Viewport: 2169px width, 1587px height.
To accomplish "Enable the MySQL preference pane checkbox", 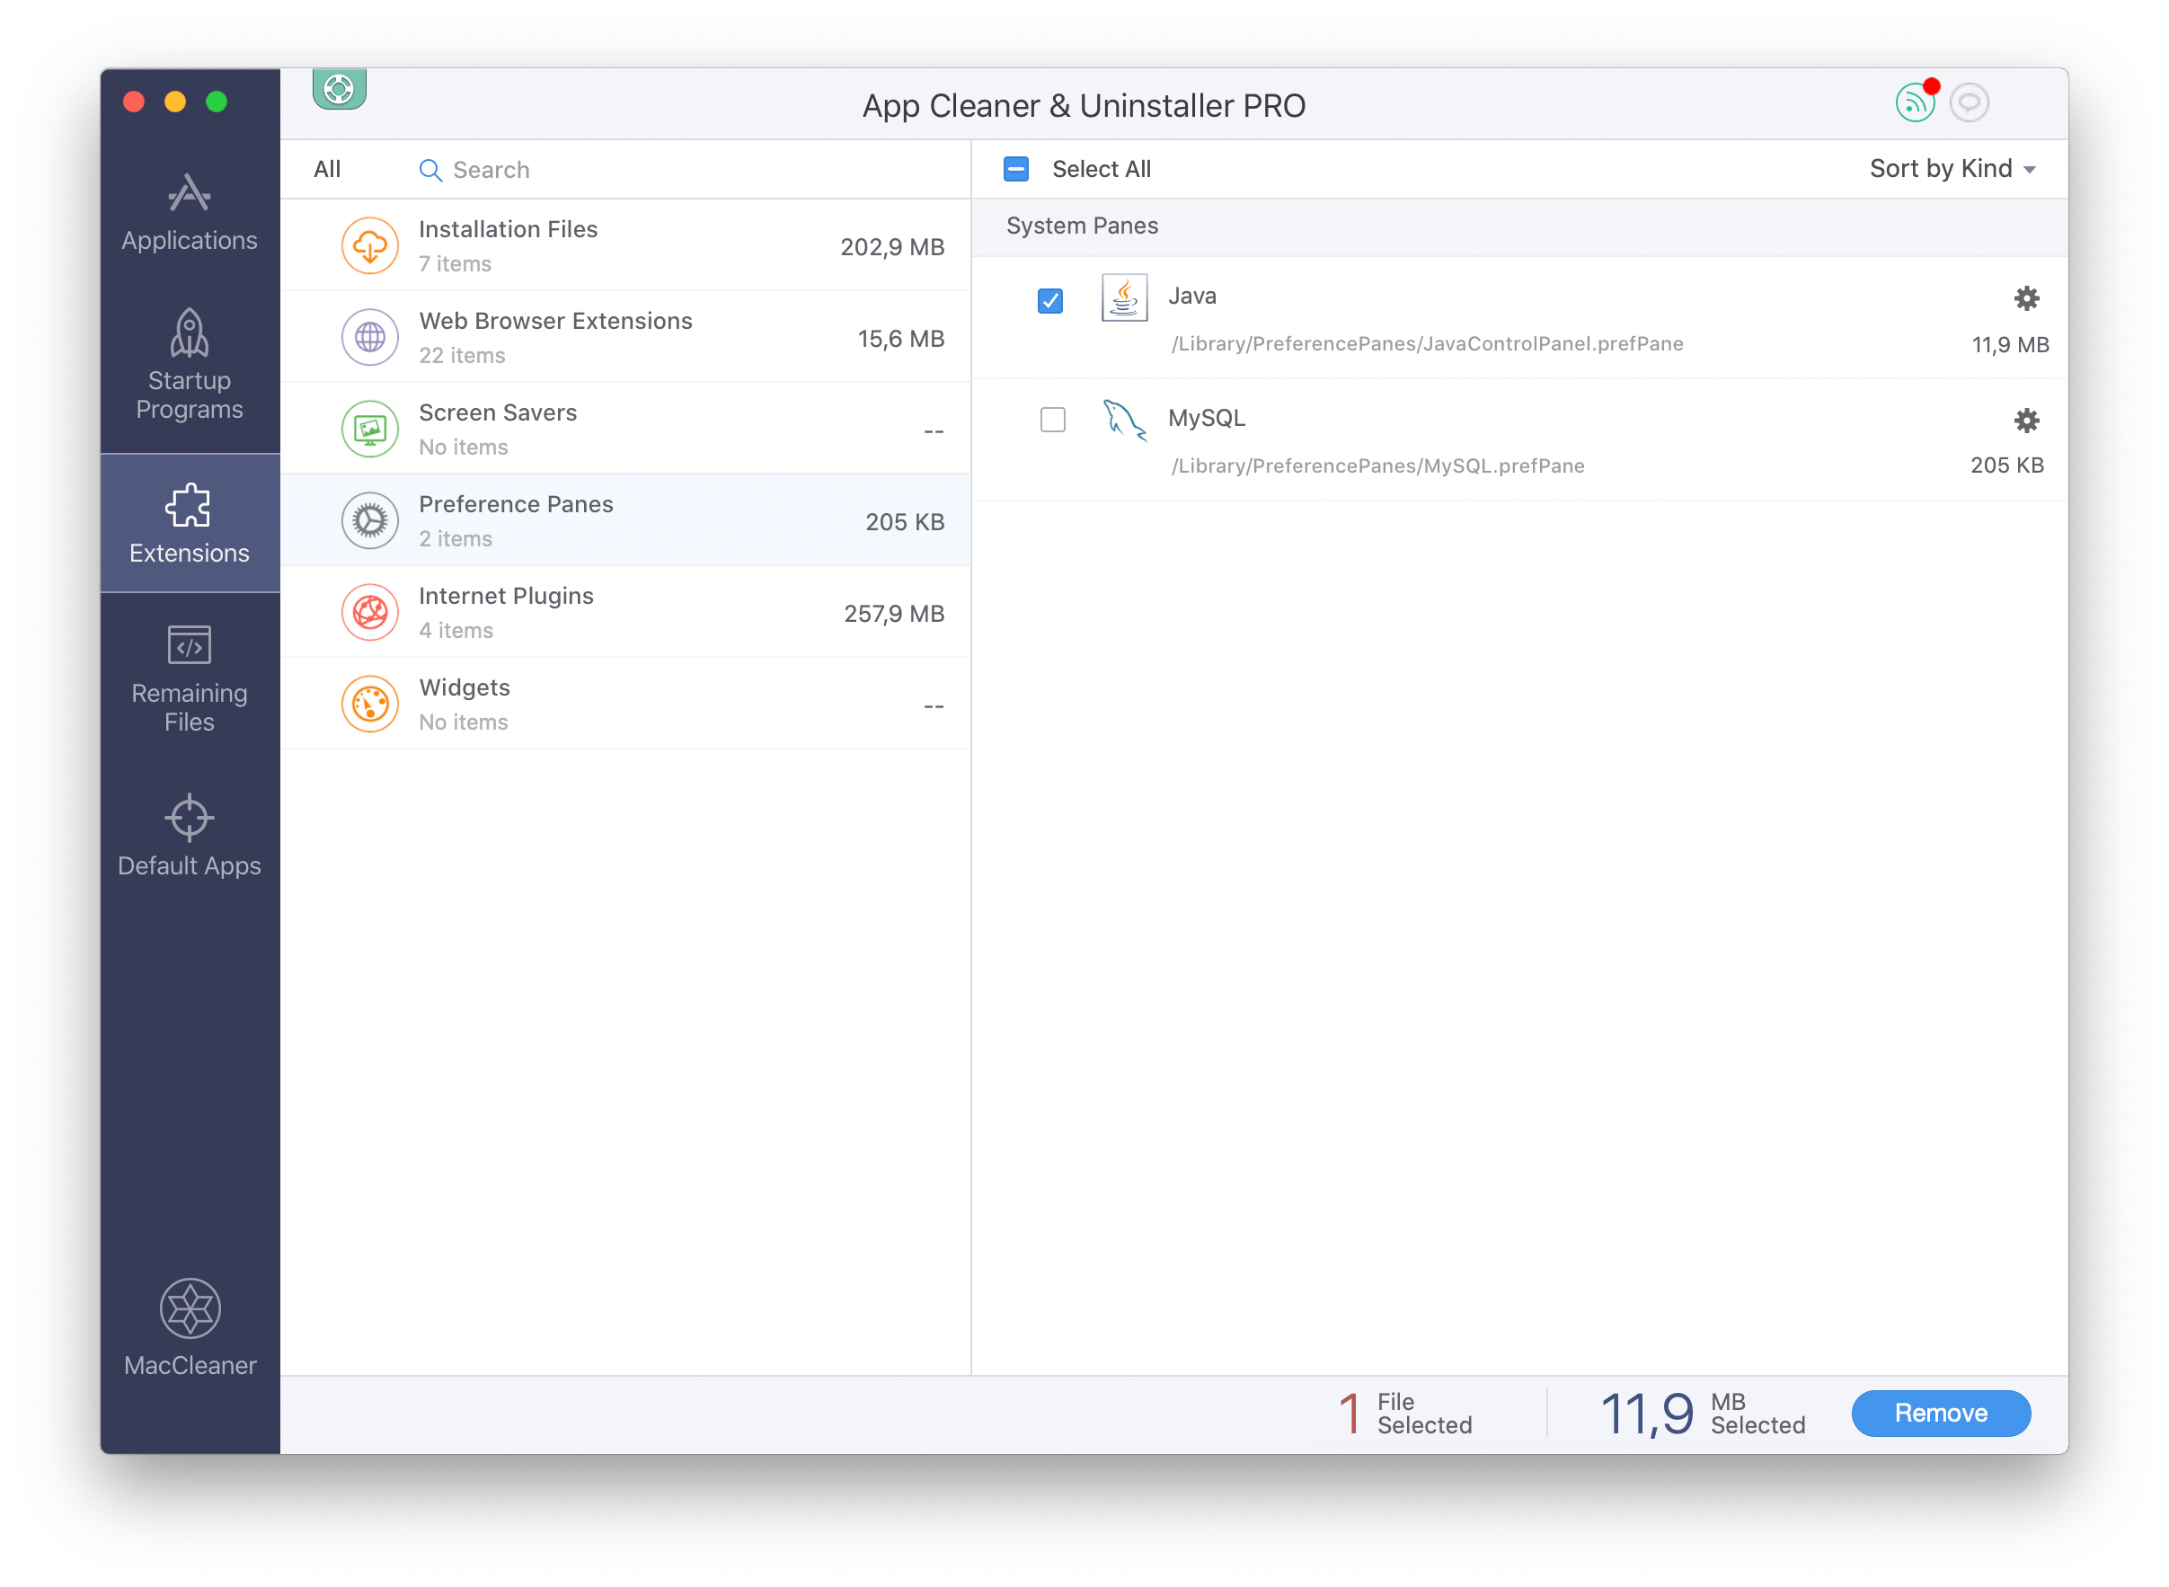I will (x=1051, y=420).
